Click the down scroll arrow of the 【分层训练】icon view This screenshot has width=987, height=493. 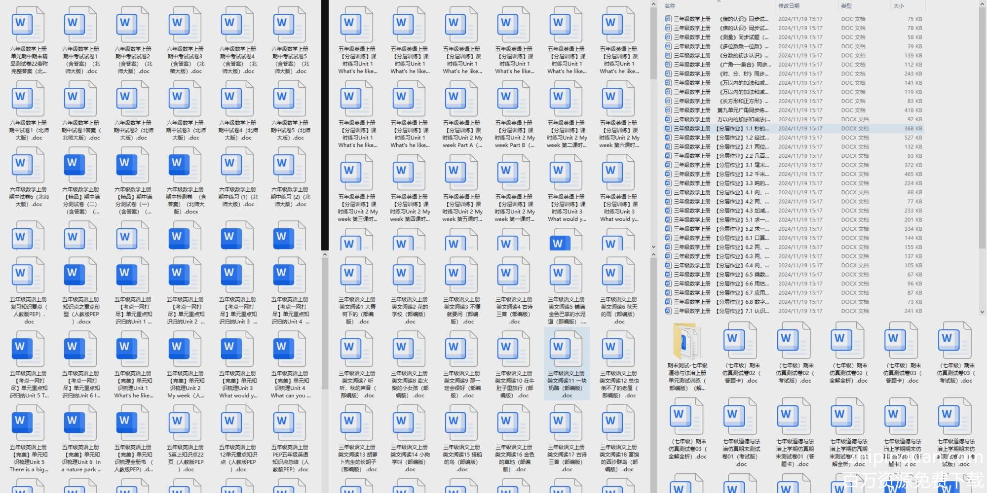(x=653, y=247)
